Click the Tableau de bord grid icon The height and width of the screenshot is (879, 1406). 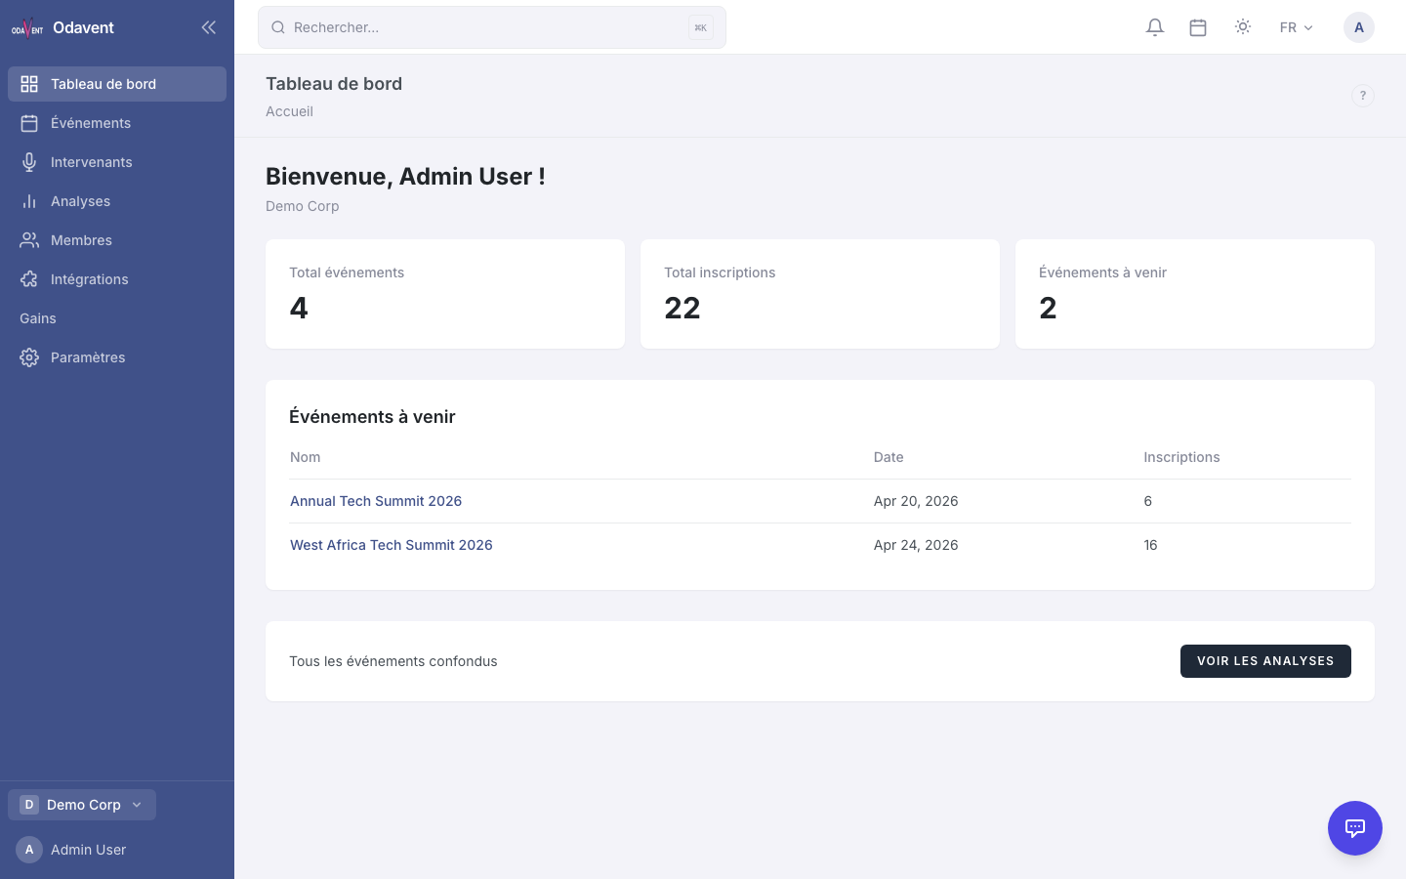pyautogui.click(x=29, y=84)
